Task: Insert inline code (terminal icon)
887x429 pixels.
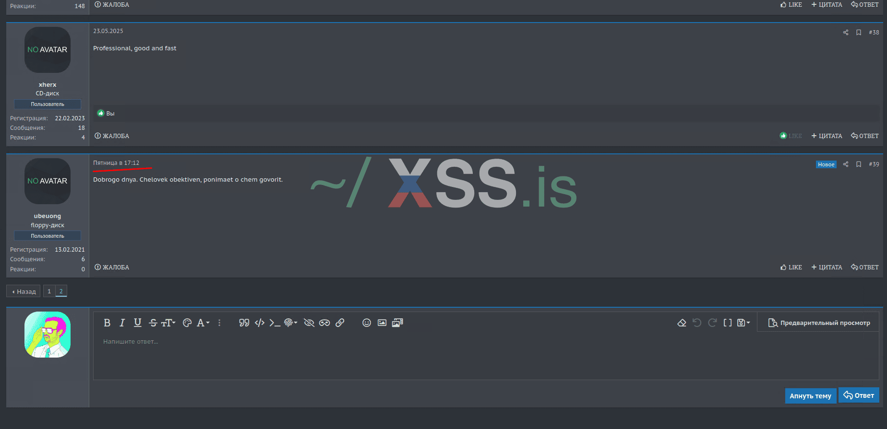Action: pyautogui.click(x=275, y=323)
